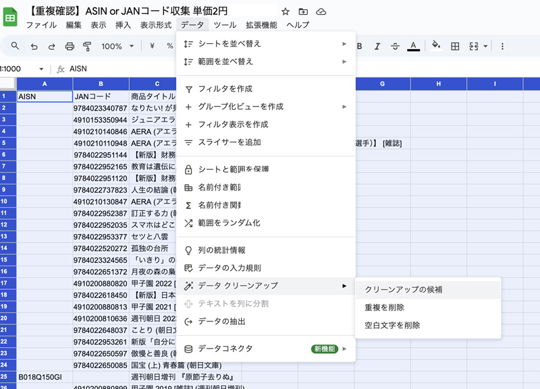Screen dimensions: 540x389
Task: Click the move to folder icon
Action: click(303, 11)
